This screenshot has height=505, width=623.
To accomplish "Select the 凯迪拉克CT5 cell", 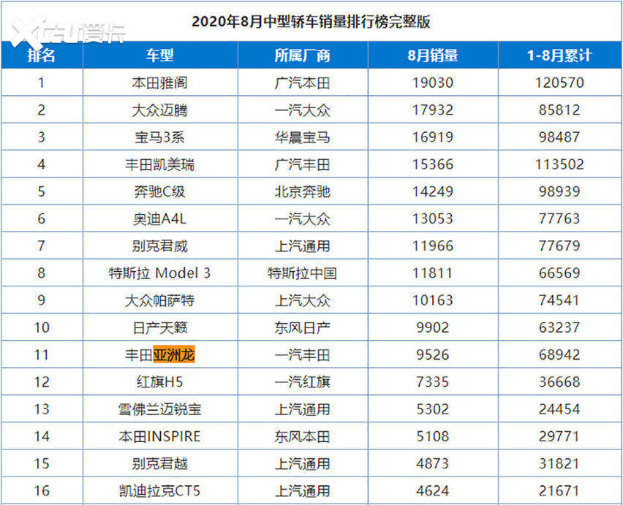I will pos(159,490).
